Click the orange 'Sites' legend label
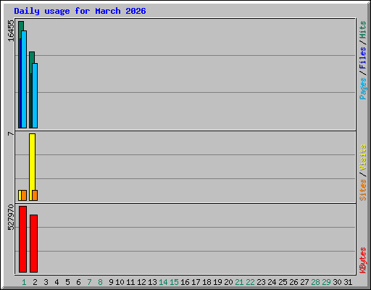Viewport: 371px width, 290px height. [x=363, y=190]
